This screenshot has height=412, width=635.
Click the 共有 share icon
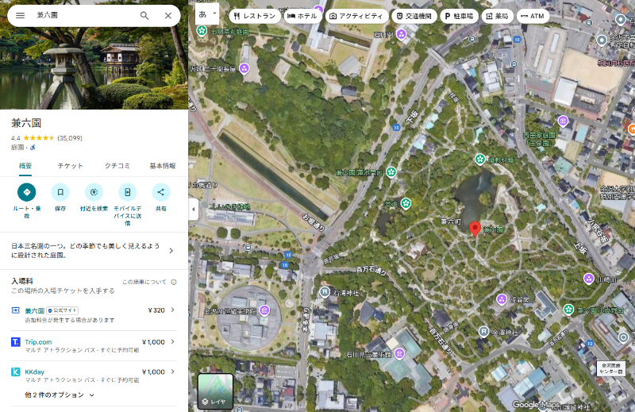pos(161,191)
